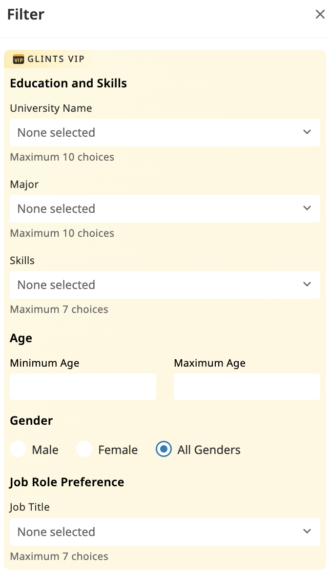
Task: Open the Major dropdown
Action: click(x=165, y=208)
